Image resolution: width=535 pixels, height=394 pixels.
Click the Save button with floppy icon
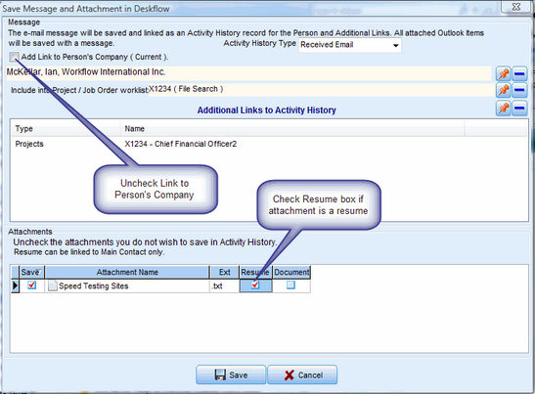[231, 374]
